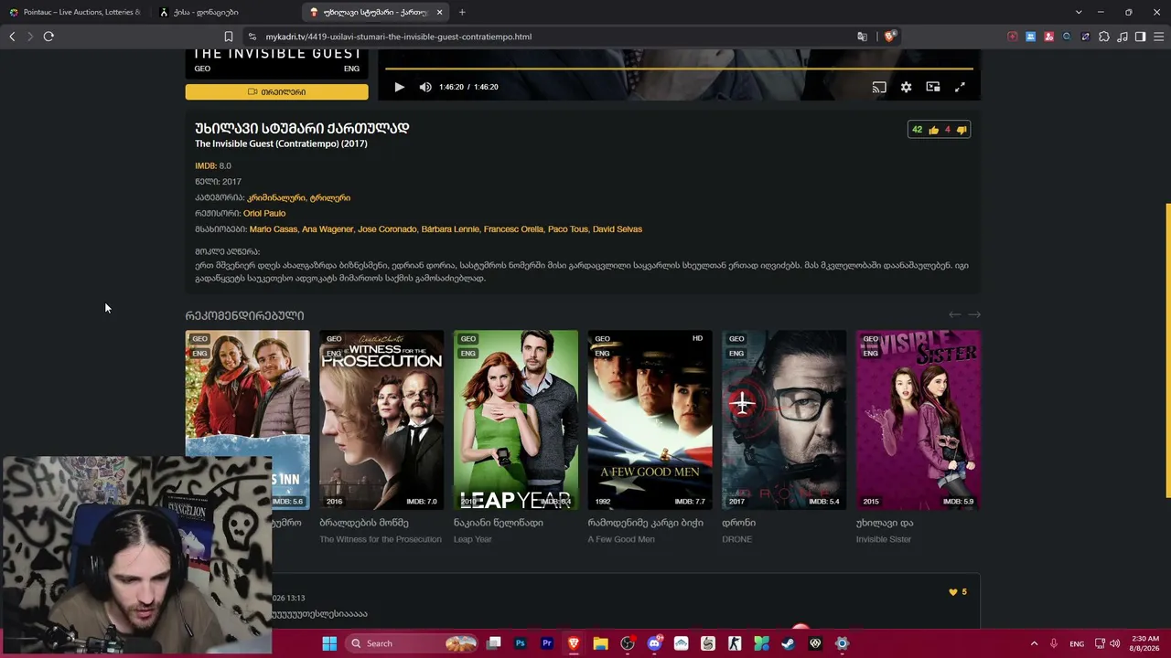The image size is (1171, 658).
Task: Open the system volume control
Action: pos(1114,643)
